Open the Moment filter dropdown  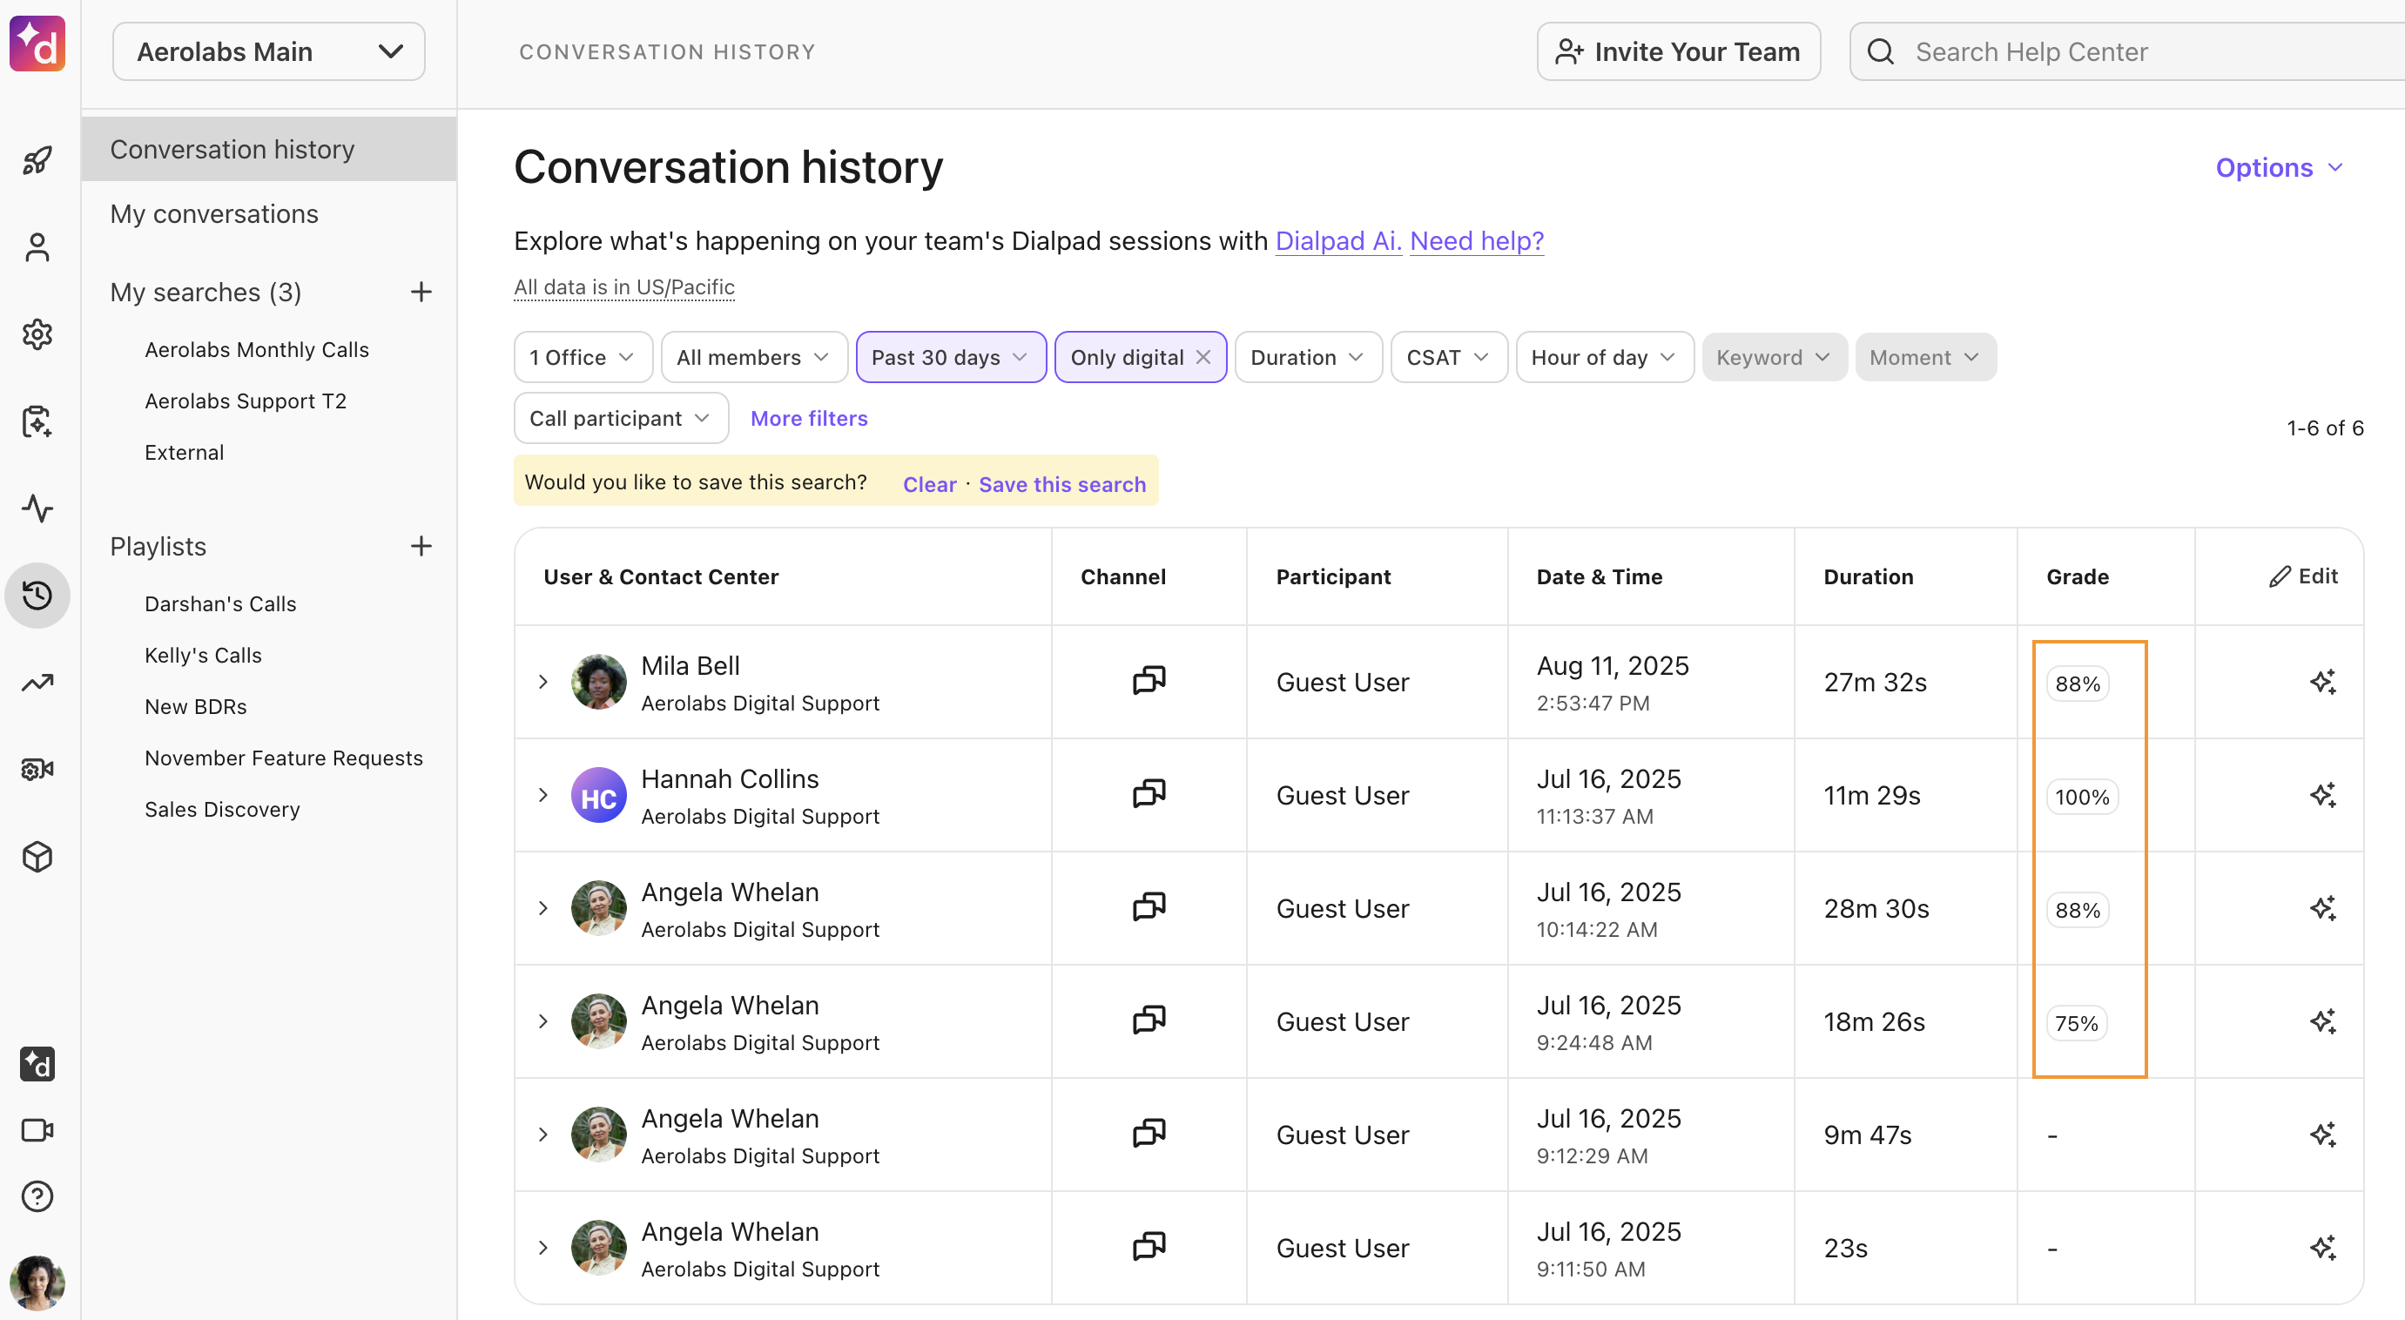(x=1924, y=358)
